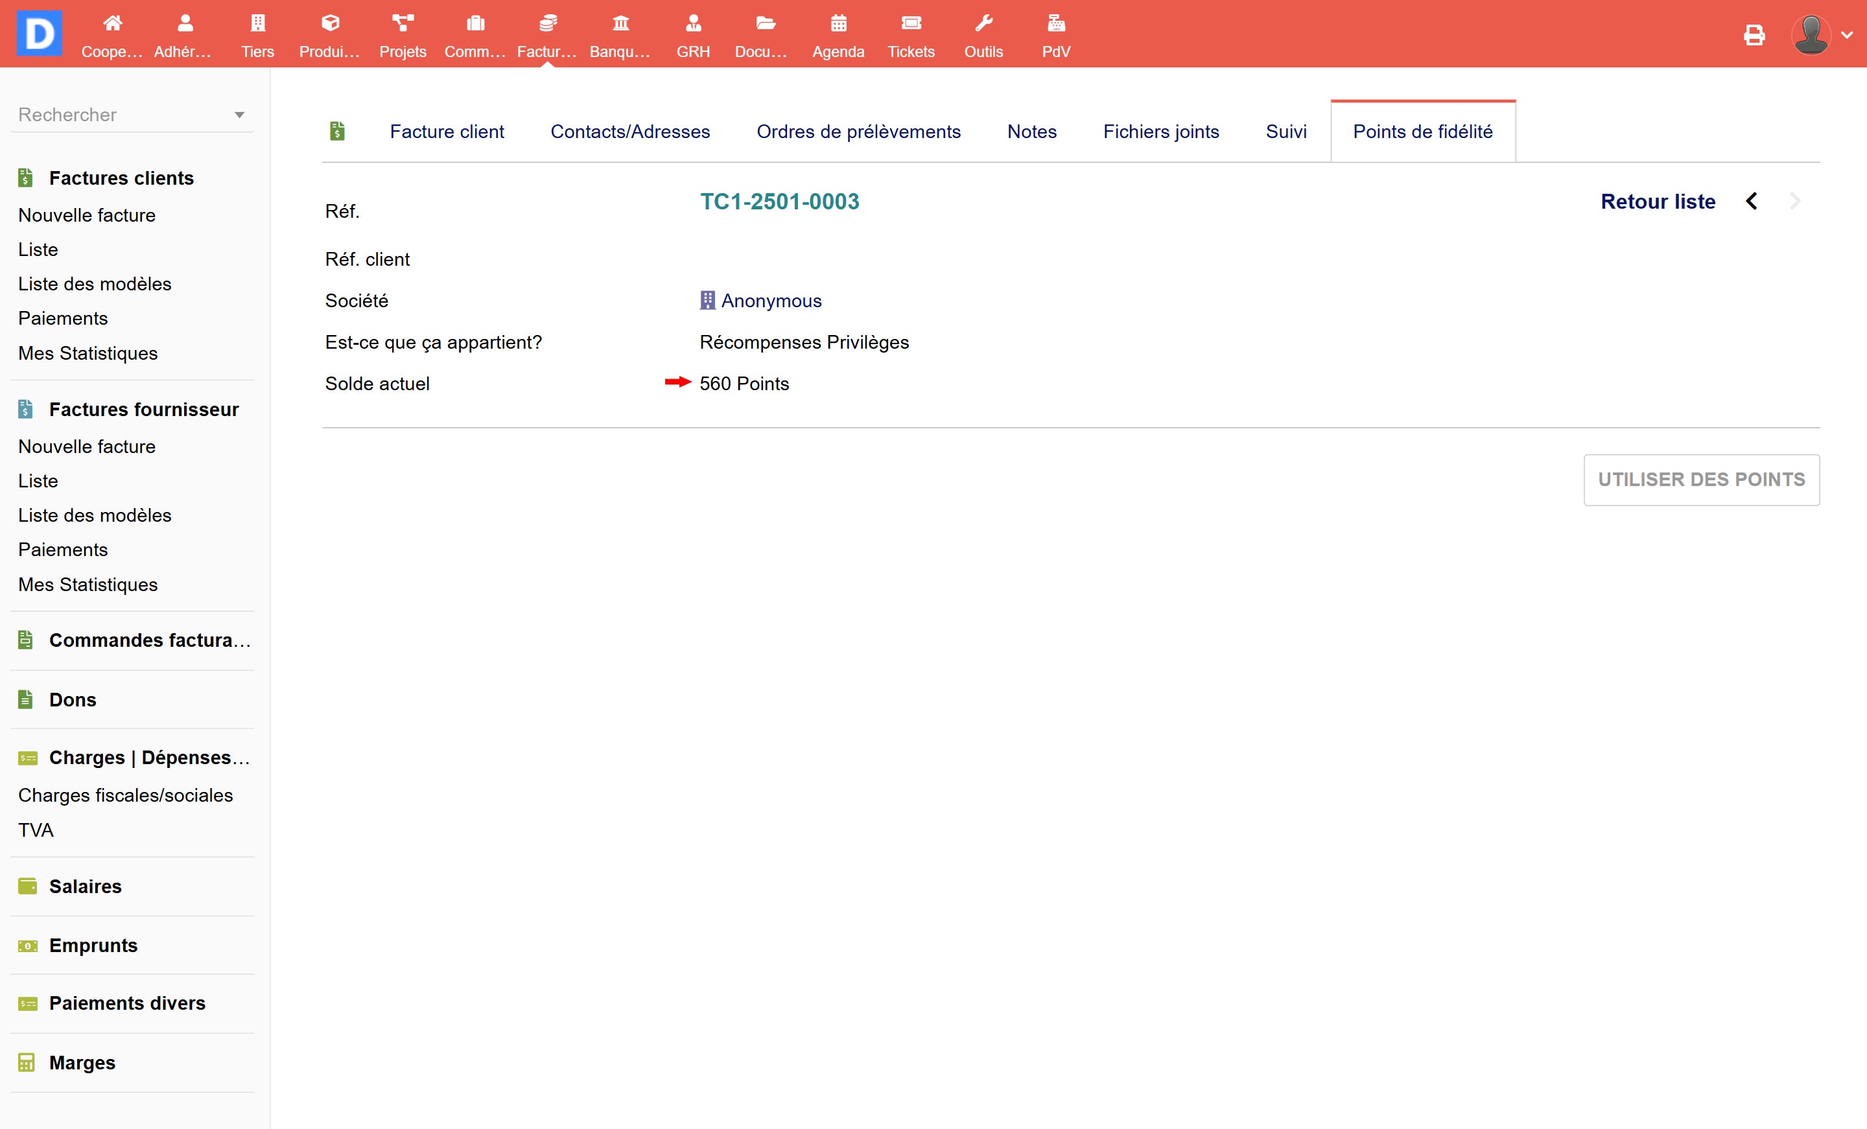
Task: Click the printer icon in header
Action: [1754, 35]
